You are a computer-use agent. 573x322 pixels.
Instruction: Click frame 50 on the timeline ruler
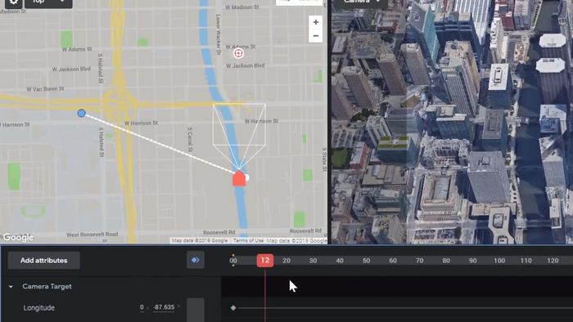pos(366,261)
